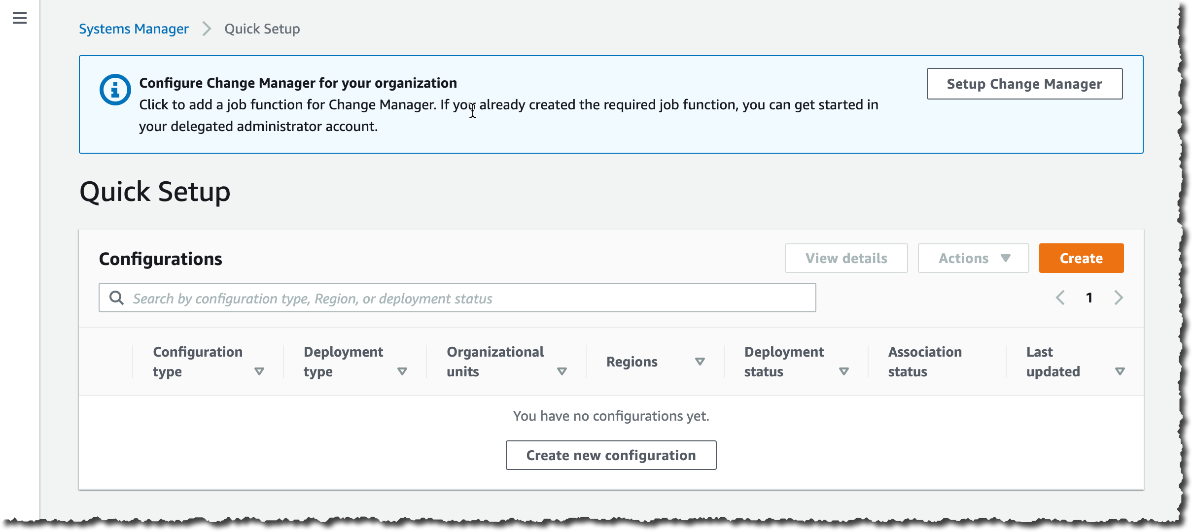Click View details above the configurations table

click(x=846, y=258)
